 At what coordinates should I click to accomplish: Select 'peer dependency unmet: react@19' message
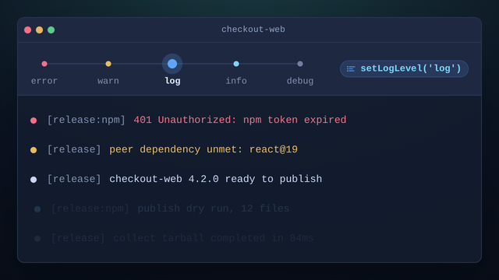203,149
